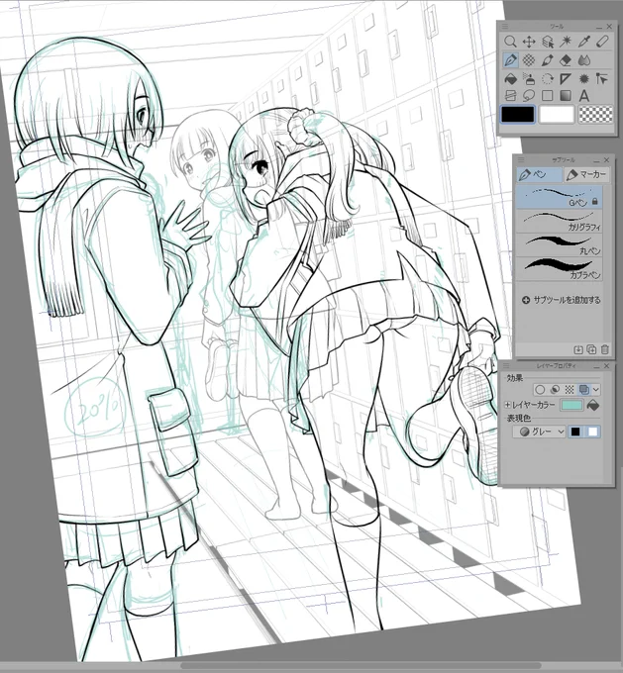Click the duplicate sub tool icon
The height and width of the screenshot is (673, 623).
click(x=591, y=349)
